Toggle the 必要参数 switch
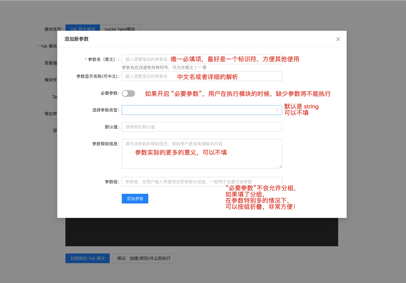 [x=128, y=93]
